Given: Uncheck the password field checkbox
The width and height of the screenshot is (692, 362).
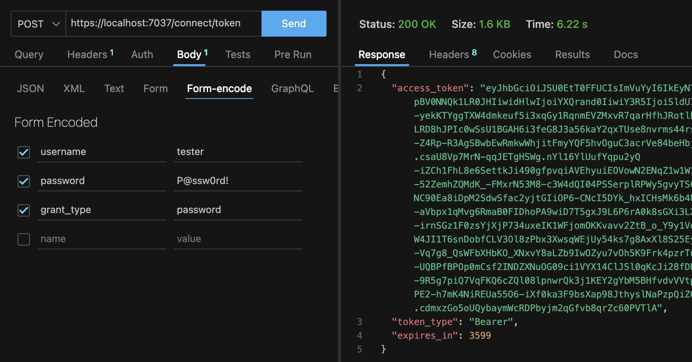Looking at the screenshot, I should (x=24, y=181).
